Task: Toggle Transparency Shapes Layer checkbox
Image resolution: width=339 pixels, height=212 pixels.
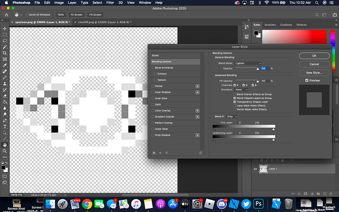Action: [234, 102]
